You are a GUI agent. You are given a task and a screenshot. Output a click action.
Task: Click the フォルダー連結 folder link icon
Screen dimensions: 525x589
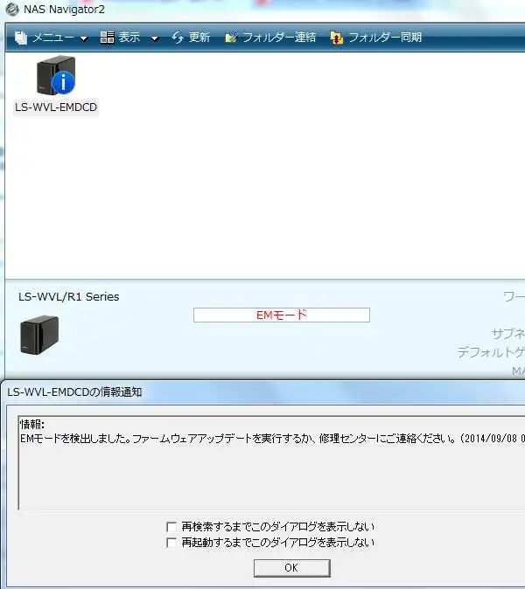click(231, 38)
